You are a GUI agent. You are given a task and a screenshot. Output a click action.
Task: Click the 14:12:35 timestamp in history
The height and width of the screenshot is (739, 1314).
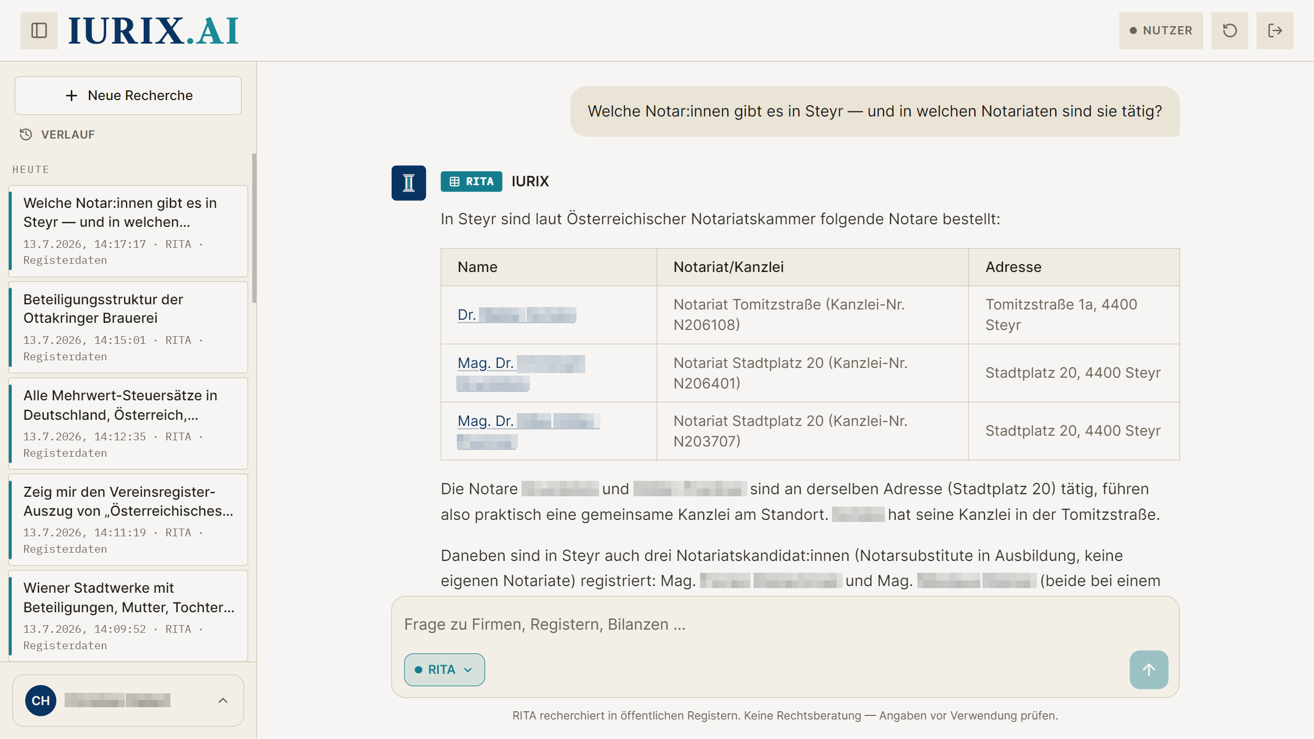click(x=120, y=437)
